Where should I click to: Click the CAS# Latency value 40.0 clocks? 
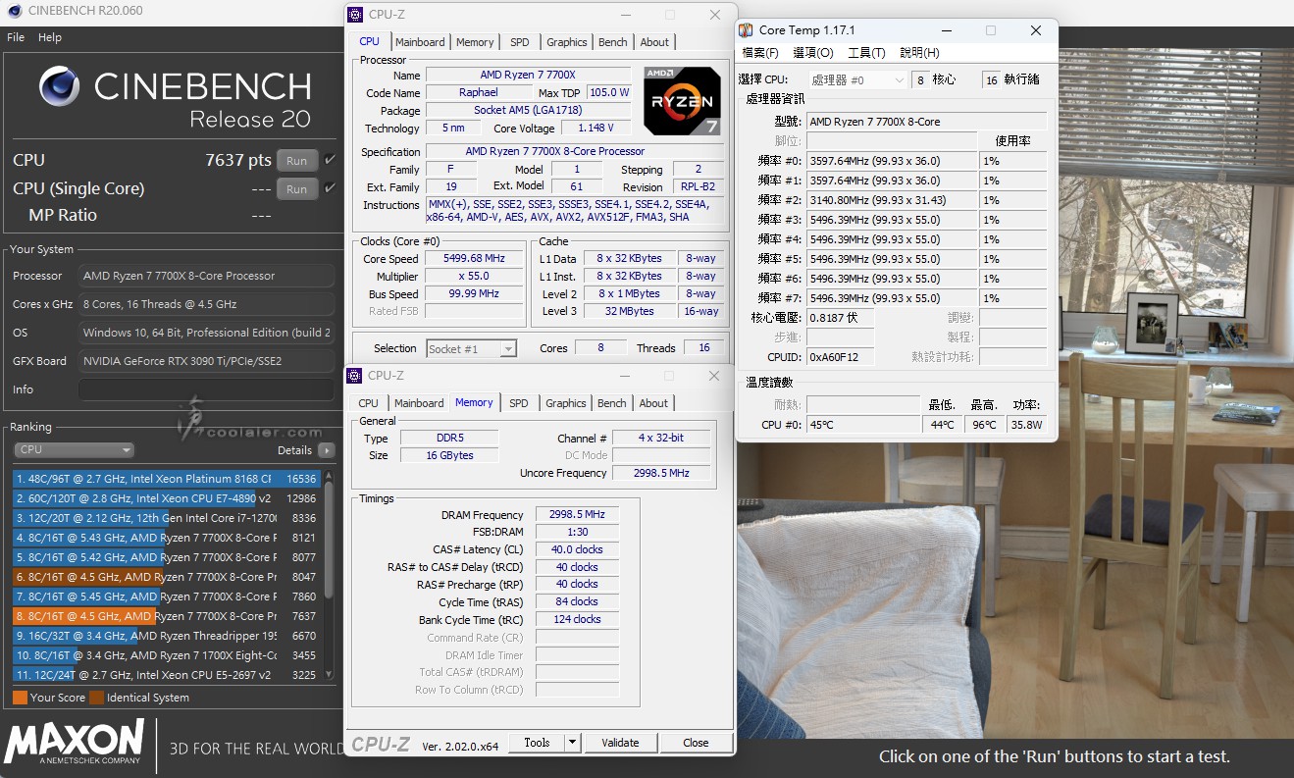pyautogui.click(x=577, y=549)
